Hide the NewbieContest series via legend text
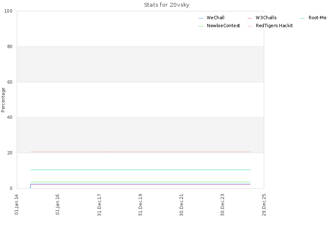335x251 pixels. coord(223,26)
